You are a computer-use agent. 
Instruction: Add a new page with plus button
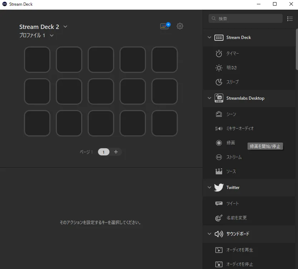(x=116, y=152)
